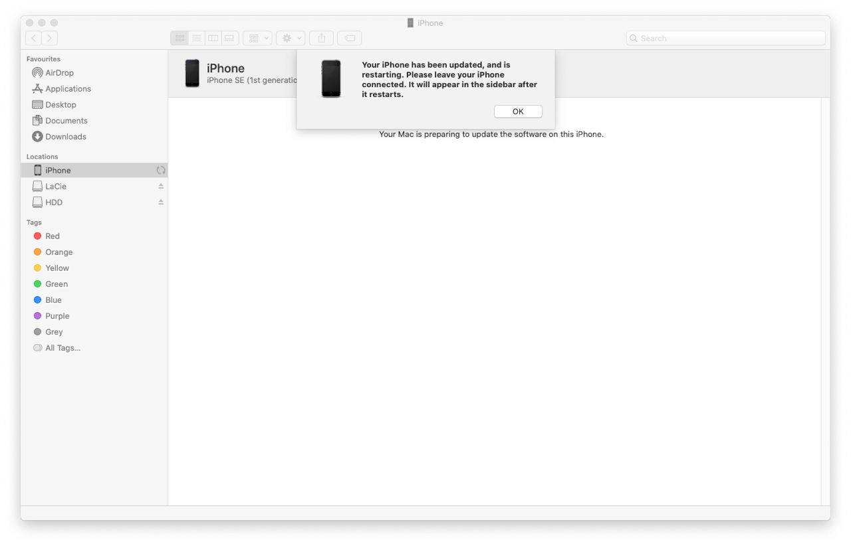Click the vertical scrollbar track
Viewport: 851px width, 546px height.
pyautogui.click(x=825, y=301)
